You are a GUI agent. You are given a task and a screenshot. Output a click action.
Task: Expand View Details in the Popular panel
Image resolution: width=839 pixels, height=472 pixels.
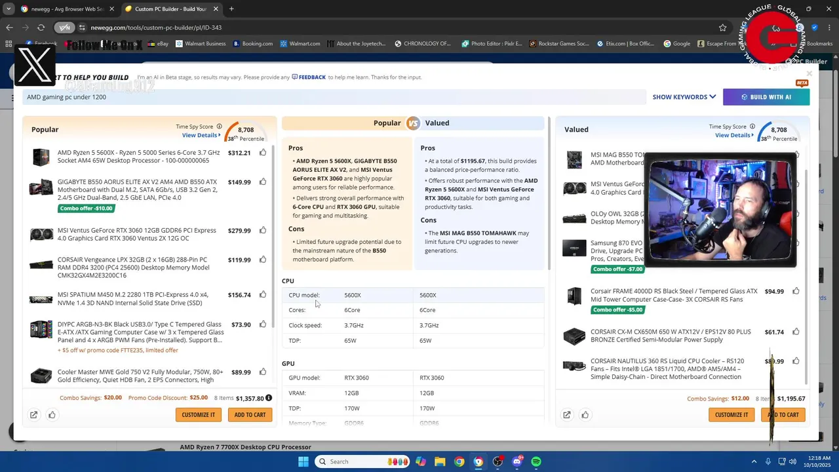coord(201,135)
